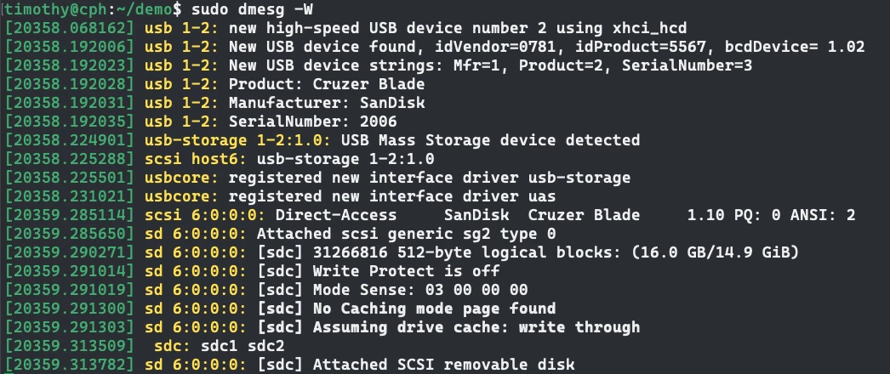Click 'SerialNumber=3' on device strings line
The height and width of the screenshot is (374, 890).
pyautogui.click(x=687, y=65)
